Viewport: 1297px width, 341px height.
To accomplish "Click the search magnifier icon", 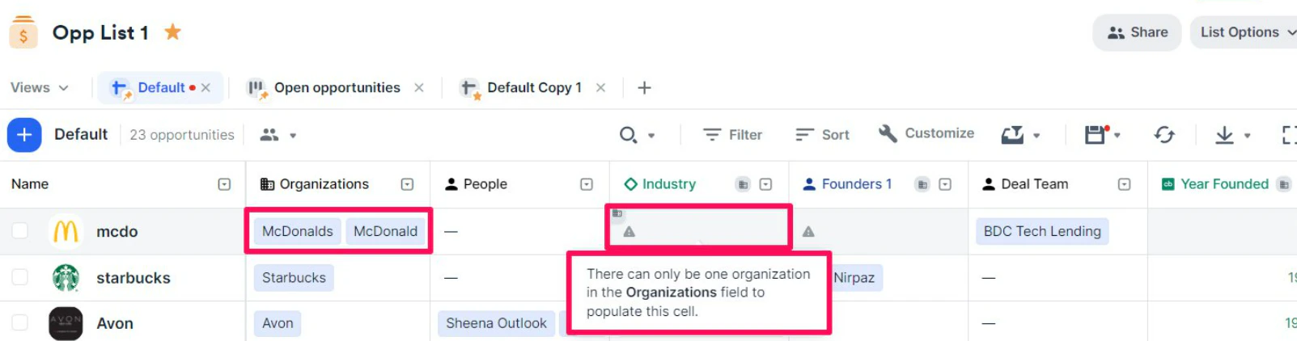I will click(628, 135).
